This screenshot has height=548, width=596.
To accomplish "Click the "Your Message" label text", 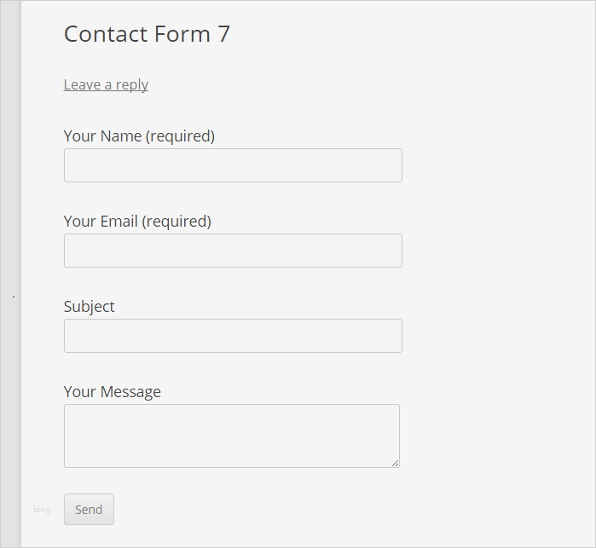I will (x=112, y=391).
